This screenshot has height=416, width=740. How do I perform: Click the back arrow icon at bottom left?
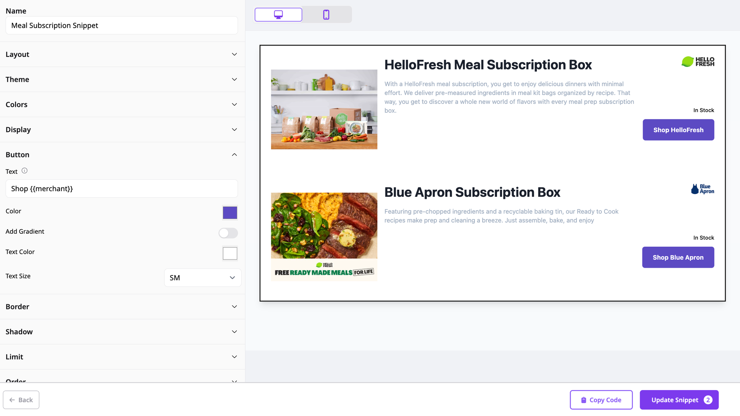12,400
